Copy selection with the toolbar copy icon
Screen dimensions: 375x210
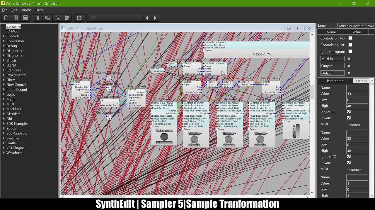click(x=47, y=18)
